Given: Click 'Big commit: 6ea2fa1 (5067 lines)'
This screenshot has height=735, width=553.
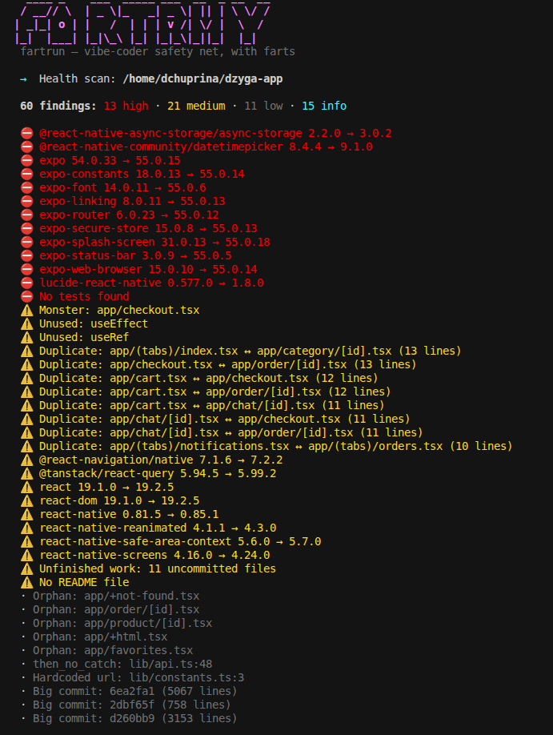Looking at the screenshot, I should pyautogui.click(x=135, y=691).
